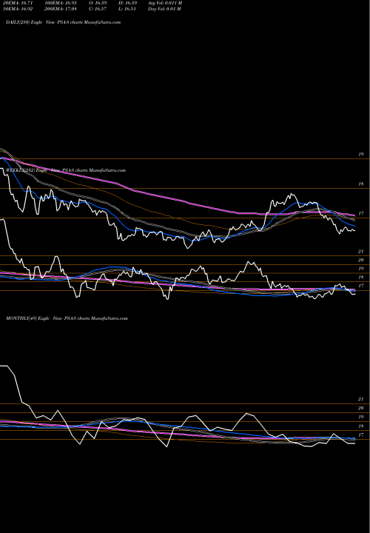Viewport: 370px width, 533px height.
Task: Click the 17 price label on weekly chart
Action: [361, 286]
